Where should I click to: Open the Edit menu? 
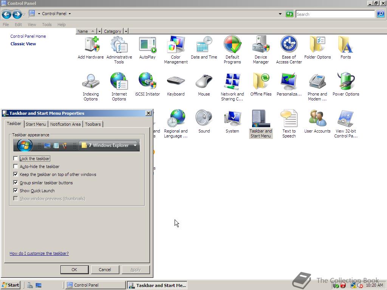point(18,25)
